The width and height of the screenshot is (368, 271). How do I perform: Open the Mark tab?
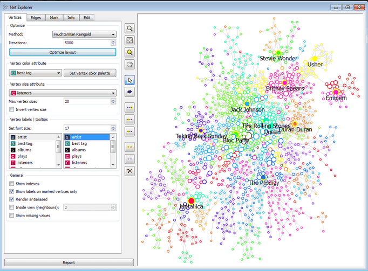54,18
